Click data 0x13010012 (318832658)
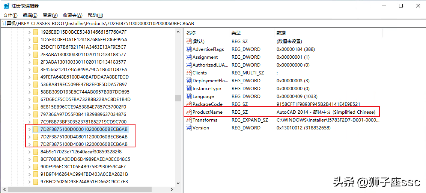426x193 pixels. 303,128
